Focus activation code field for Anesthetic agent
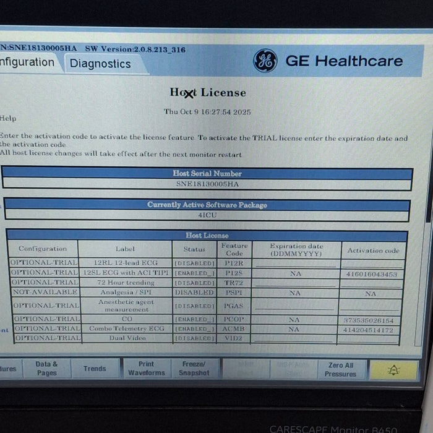433x433 pixels. tap(370, 306)
